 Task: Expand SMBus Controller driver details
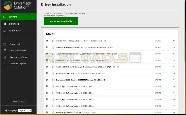click(x=174, y=60)
